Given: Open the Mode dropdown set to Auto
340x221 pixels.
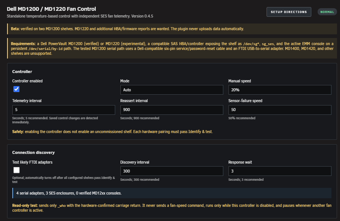Looking at the screenshot, I should [171, 90].
